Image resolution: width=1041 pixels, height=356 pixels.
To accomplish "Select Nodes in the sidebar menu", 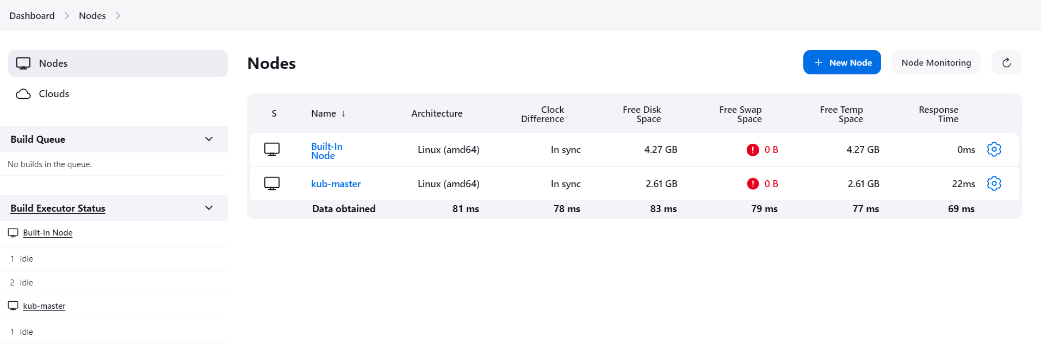I will pyautogui.click(x=53, y=63).
